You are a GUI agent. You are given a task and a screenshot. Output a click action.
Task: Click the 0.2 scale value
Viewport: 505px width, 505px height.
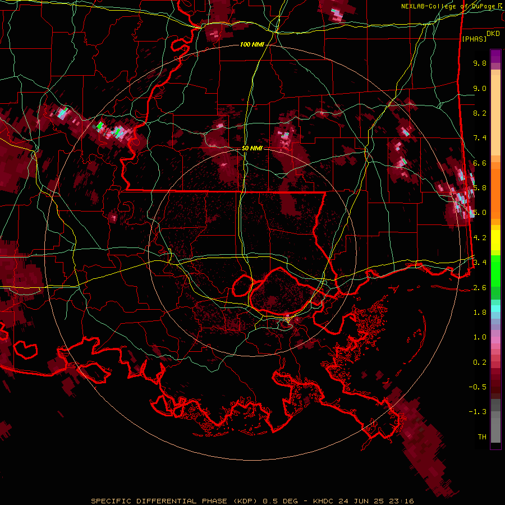[x=480, y=362]
